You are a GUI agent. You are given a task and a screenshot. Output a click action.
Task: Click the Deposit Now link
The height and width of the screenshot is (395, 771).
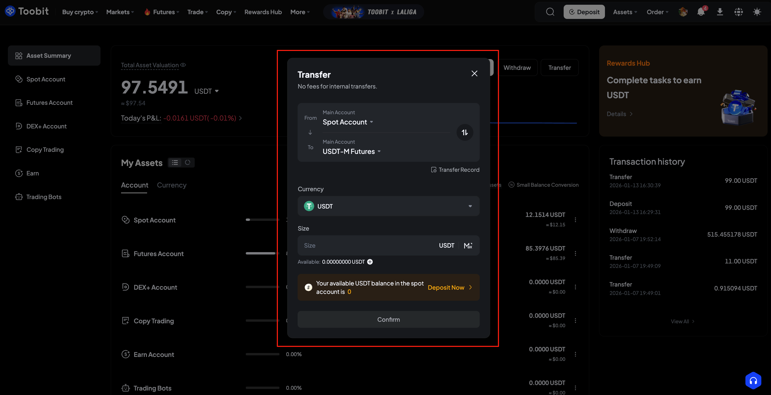coord(449,287)
